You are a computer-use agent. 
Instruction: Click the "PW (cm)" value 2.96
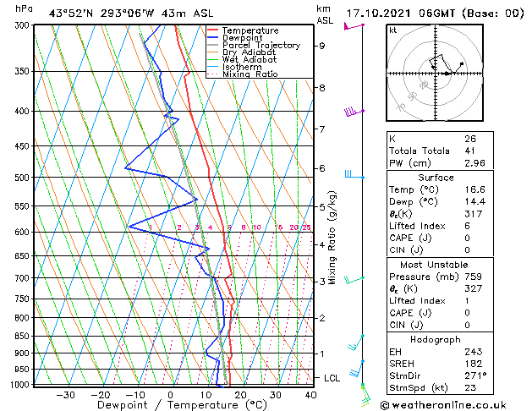[474, 163]
